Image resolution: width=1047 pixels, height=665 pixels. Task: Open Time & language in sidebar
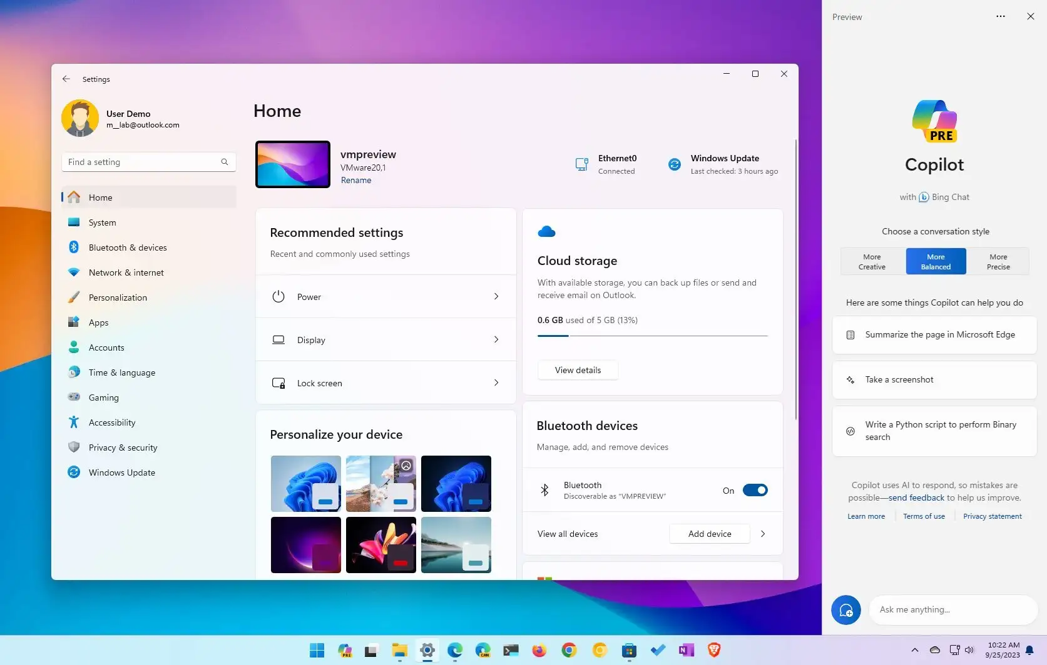click(149, 372)
